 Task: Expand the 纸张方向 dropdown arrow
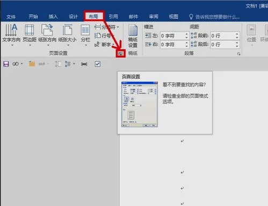(x=48, y=45)
